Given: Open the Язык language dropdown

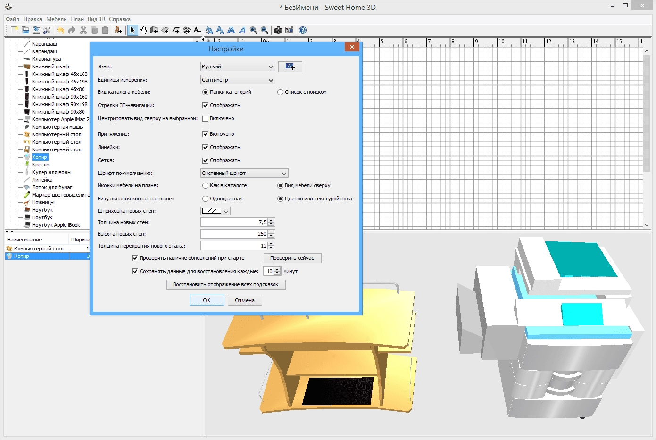Looking at the screenshot, I should click(238, 66).
